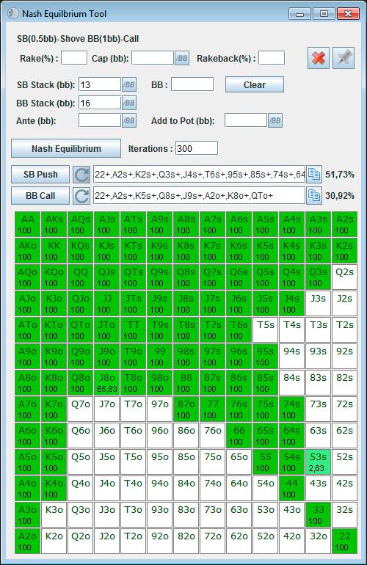
Task: Select the AA hand cell
Action: pos(27,224)
